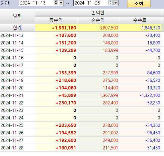164x156 pixels.
Task: Click the 총손익 column header
Action: point(56,20)
